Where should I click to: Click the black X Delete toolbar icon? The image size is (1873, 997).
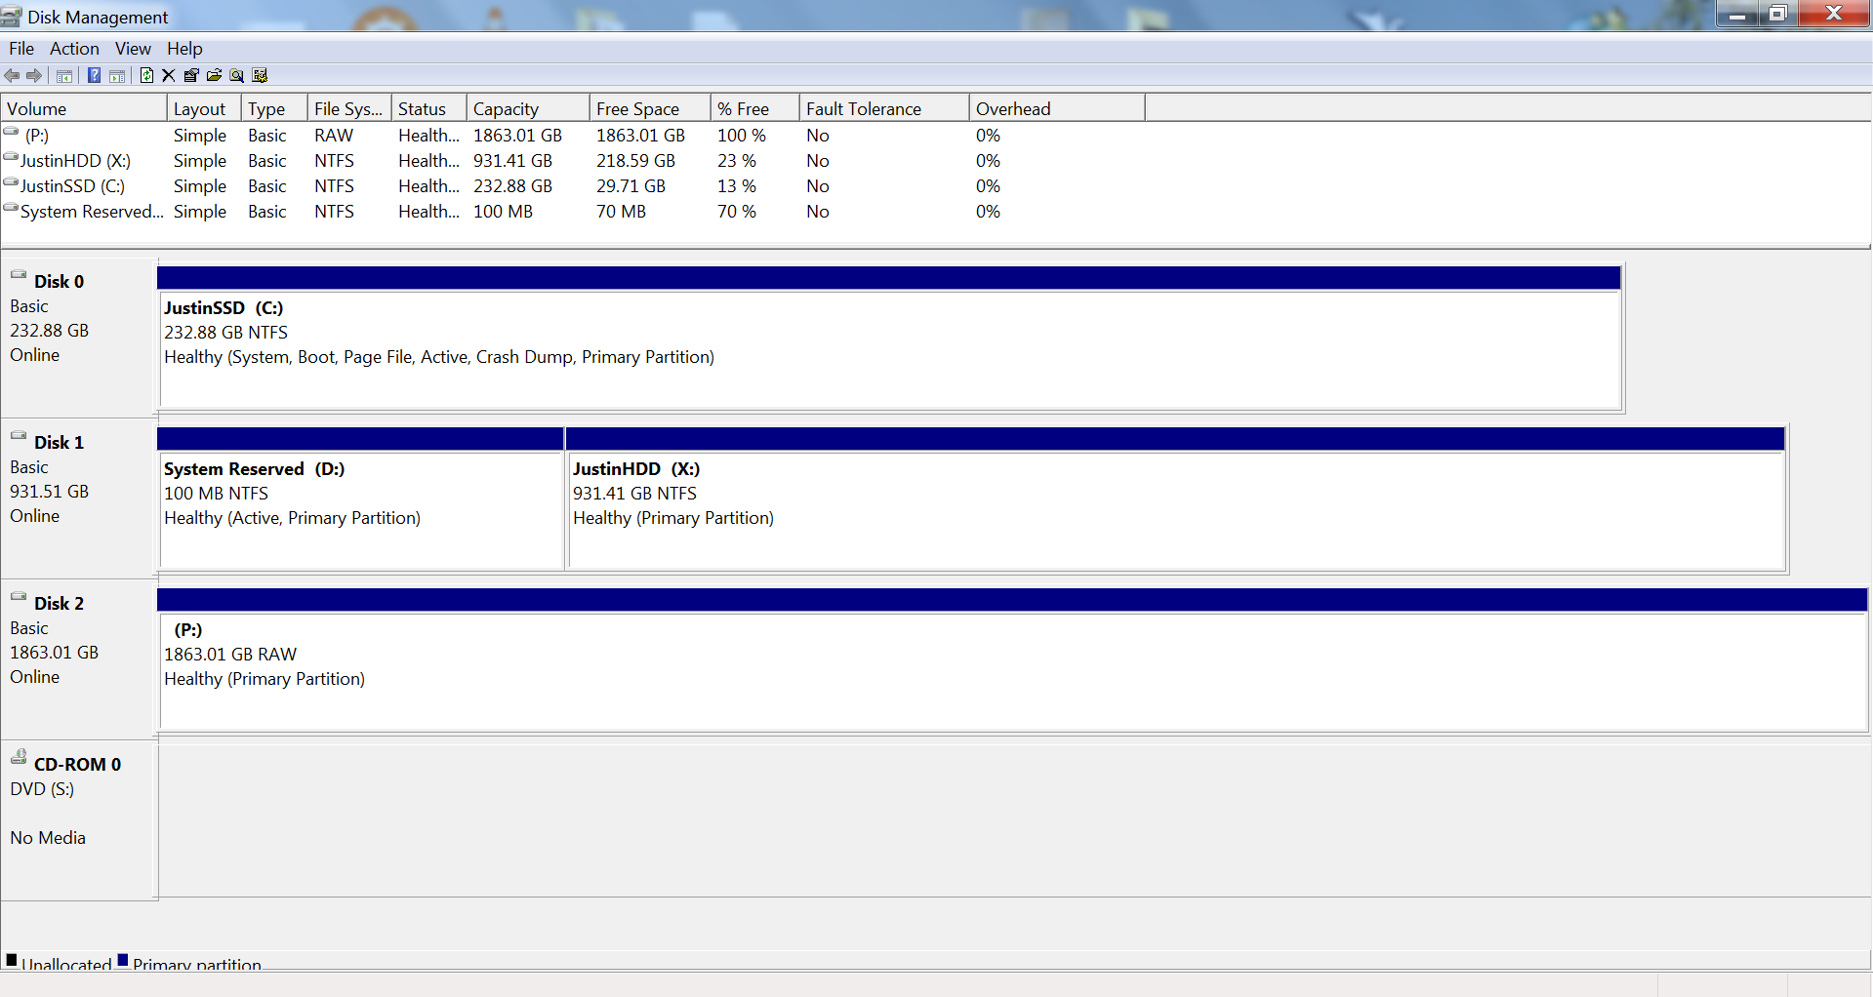168,75
